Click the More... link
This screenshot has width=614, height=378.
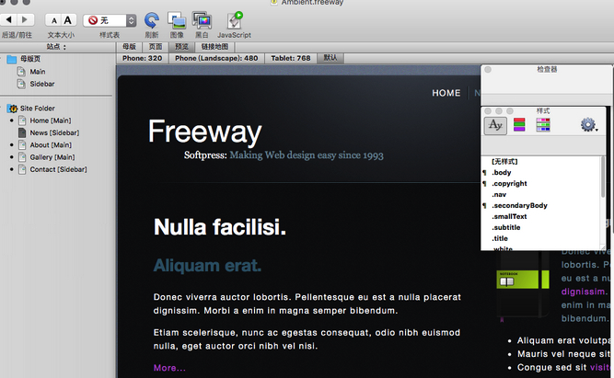click(169, 368)
